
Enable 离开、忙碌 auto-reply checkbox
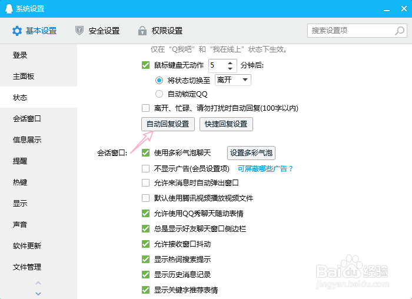coord(145,108)
